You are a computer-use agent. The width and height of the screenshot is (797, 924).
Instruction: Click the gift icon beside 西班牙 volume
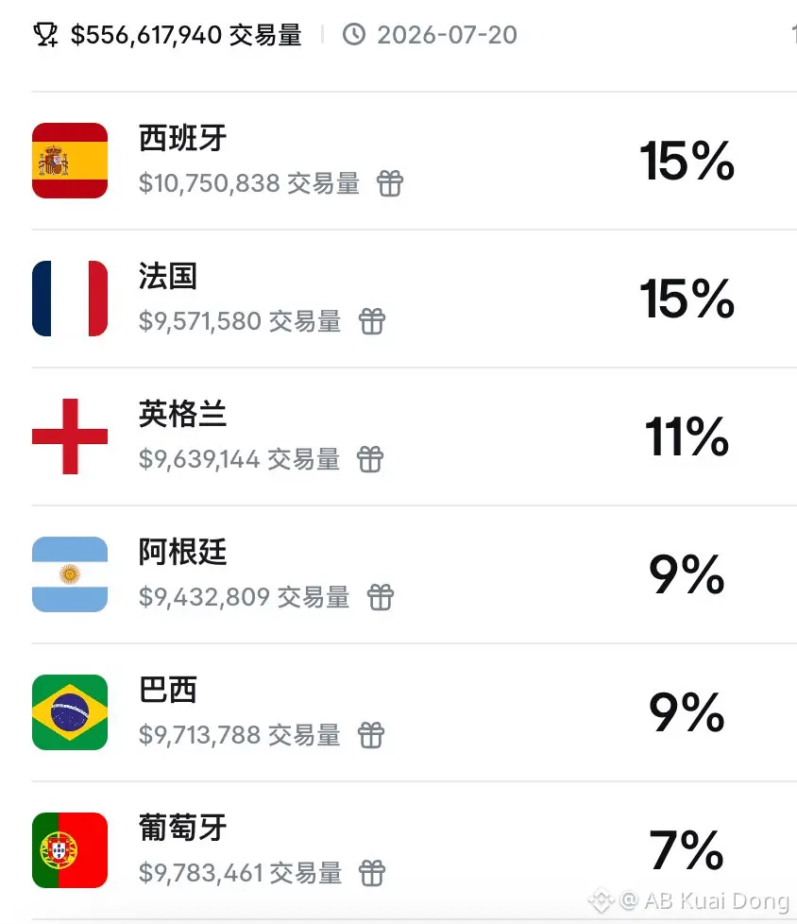pos(390,183)
